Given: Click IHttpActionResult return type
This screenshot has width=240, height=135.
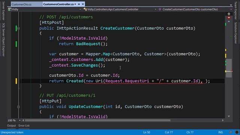Looking at the screenshot, I should [x=77, y=28].
